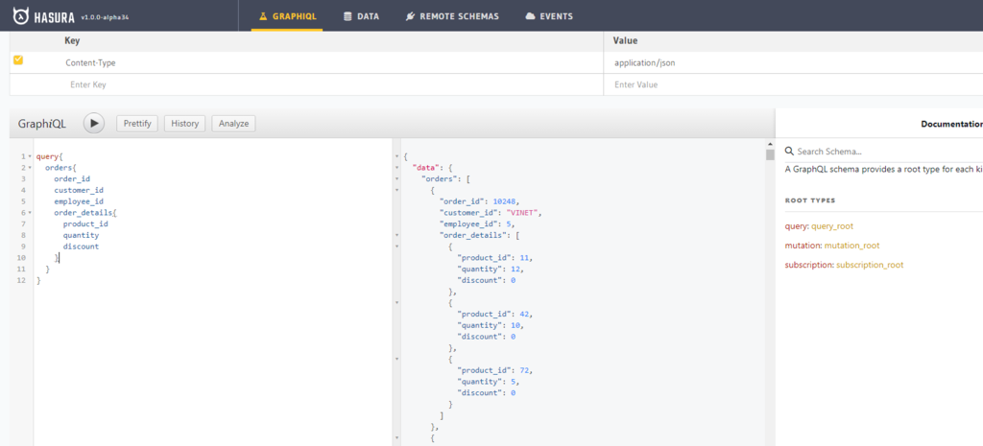Click employee_id field in query editor
Screen dimensions: 983x446
click(x=79, y=201)
